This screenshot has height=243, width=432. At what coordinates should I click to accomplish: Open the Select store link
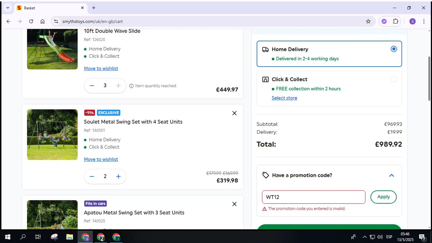(284, 98)
